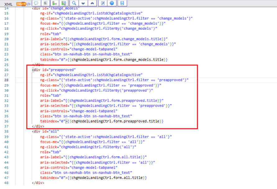
Task: Open editor help question mark icon
Action: (112, 3)
